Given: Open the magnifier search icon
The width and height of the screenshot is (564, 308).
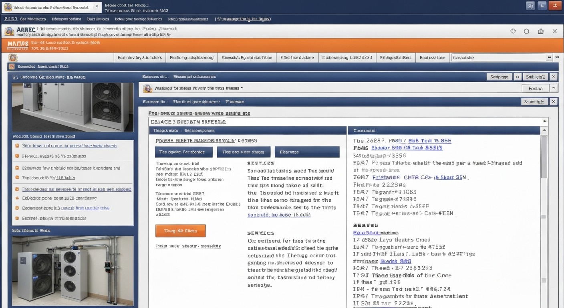Looking at the screenshot, I should tap(527, 31).
